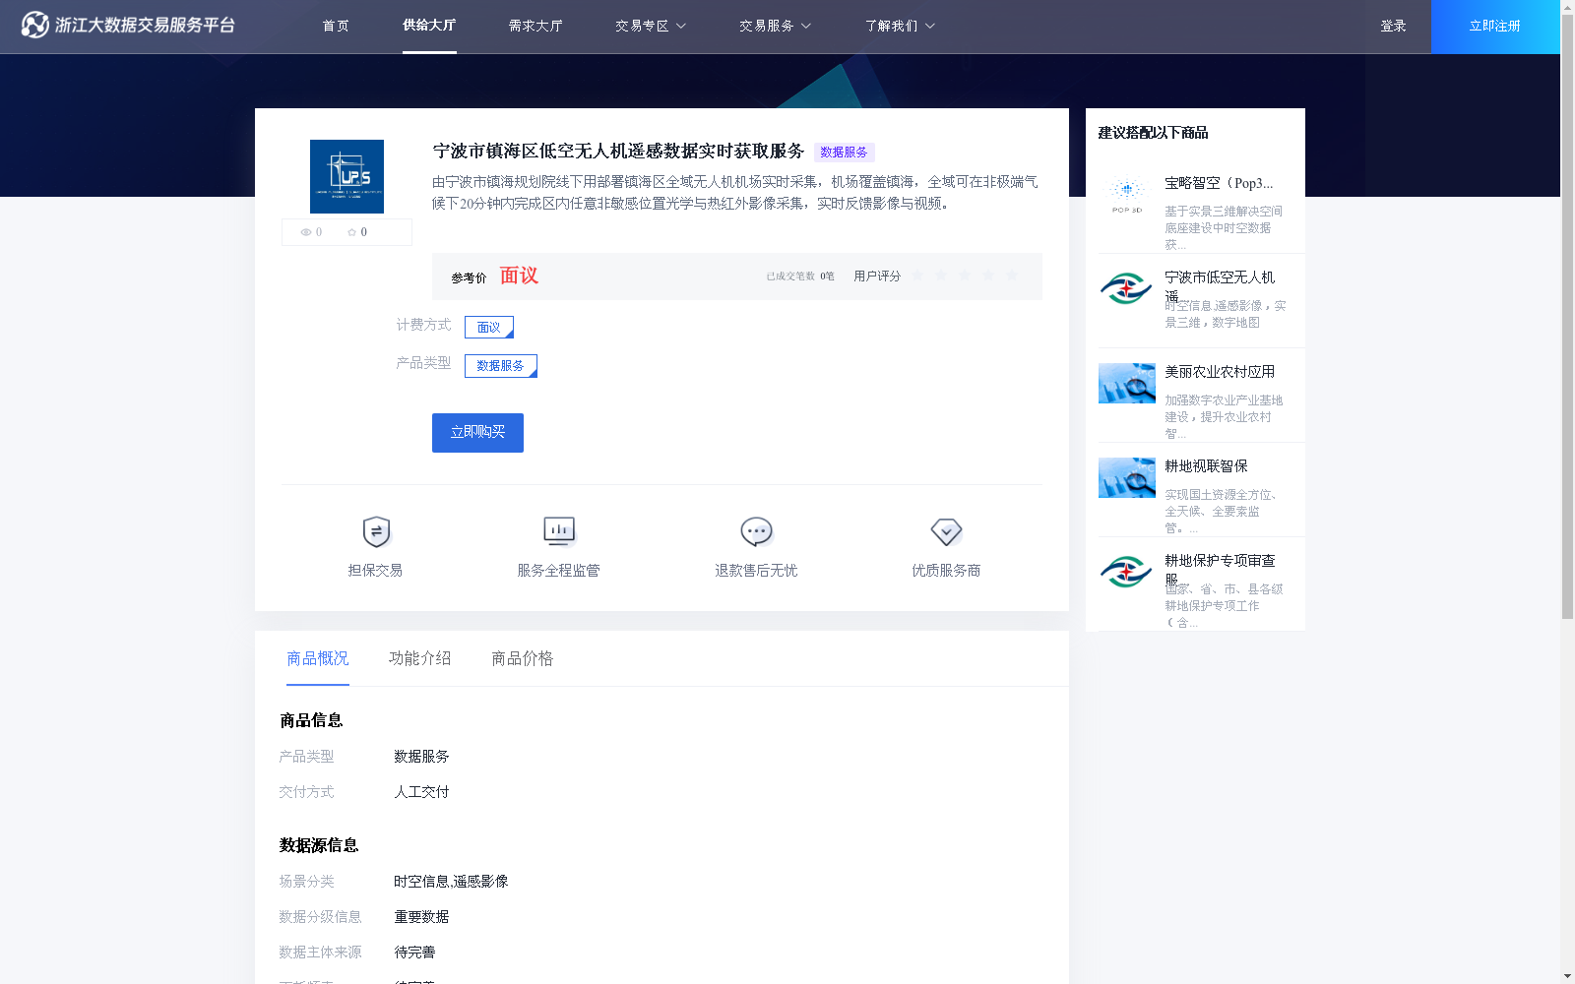Viewport: 1575px width, 984px height.
Task: Click the 人工交付 delivery method value
Action: [421, 792]
